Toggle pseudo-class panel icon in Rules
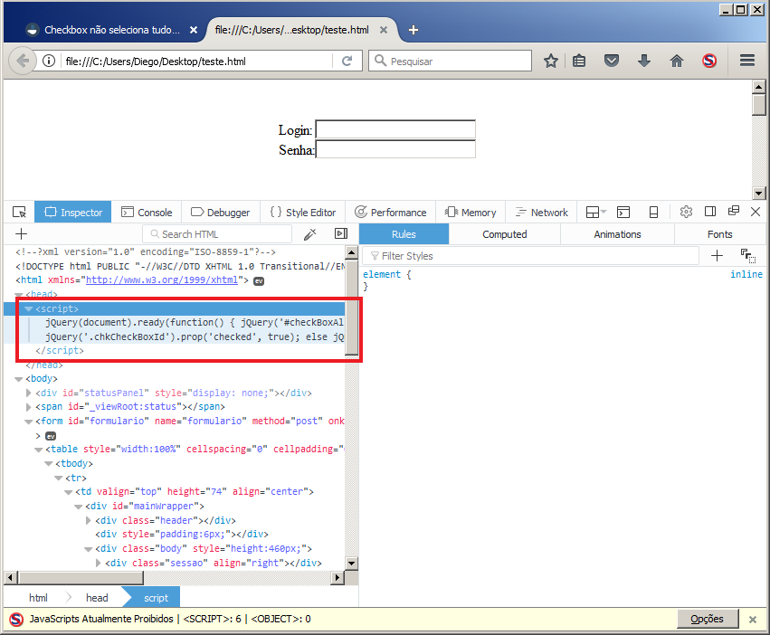This screenshot has height=635, width=770. click(748, 255)
